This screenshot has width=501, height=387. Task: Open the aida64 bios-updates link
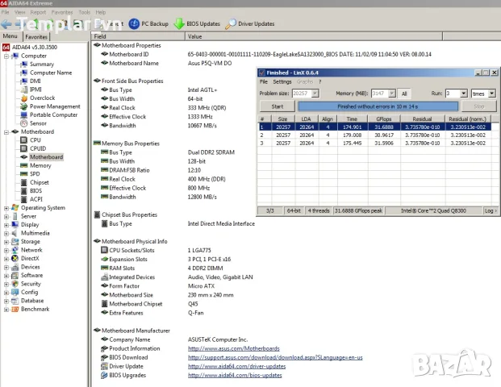coord(235,375)
